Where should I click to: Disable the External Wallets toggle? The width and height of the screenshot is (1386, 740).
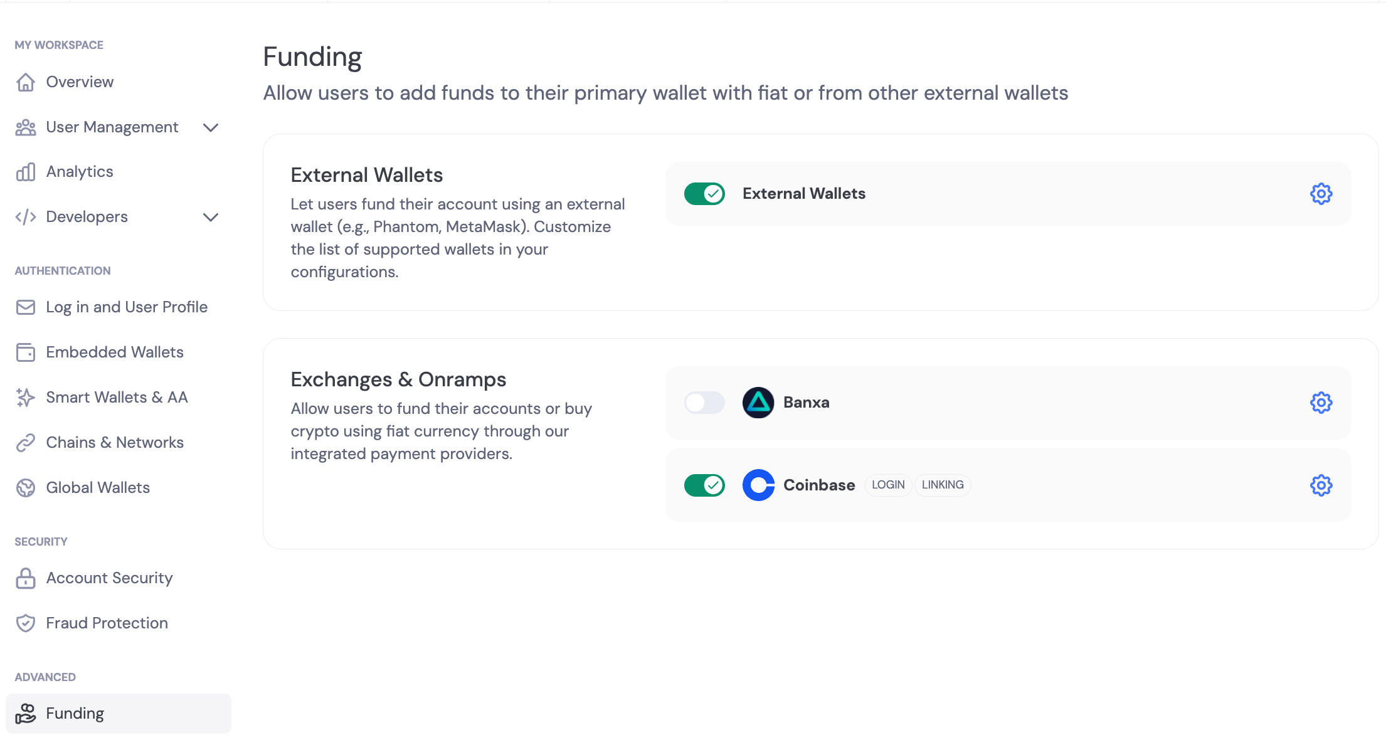(x=704, y=194)
